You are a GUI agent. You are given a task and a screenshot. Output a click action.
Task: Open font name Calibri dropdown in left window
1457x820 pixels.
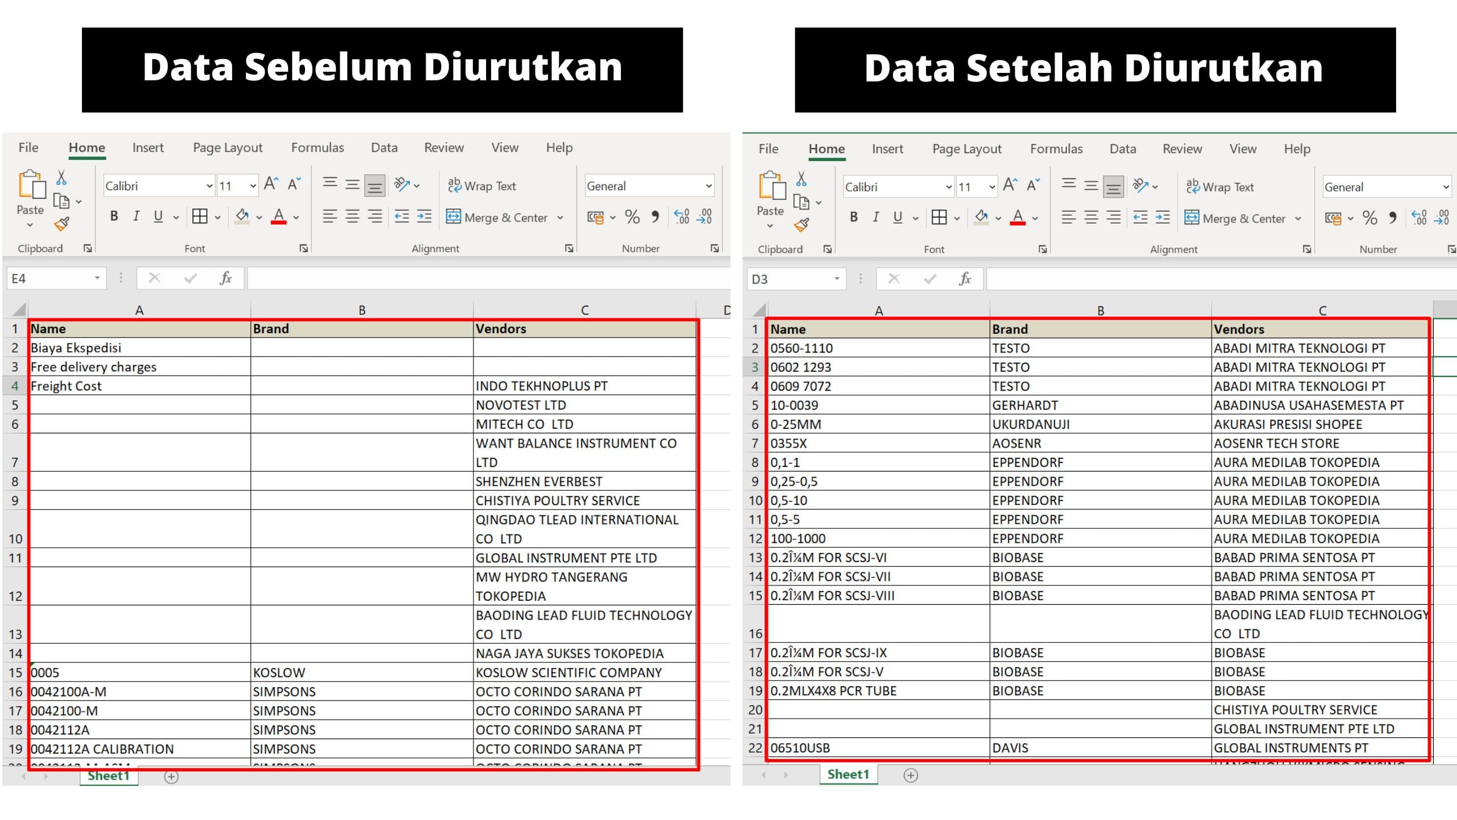click(x=209, y=186)
